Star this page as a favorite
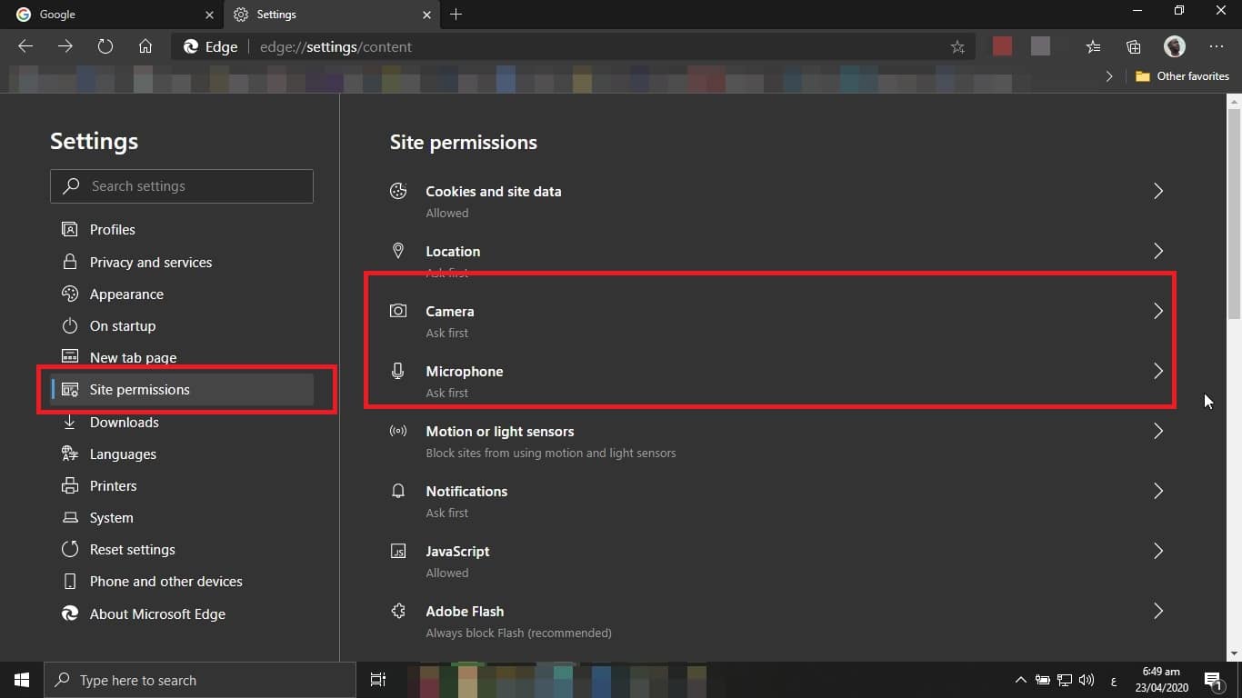 click(957, 47)
